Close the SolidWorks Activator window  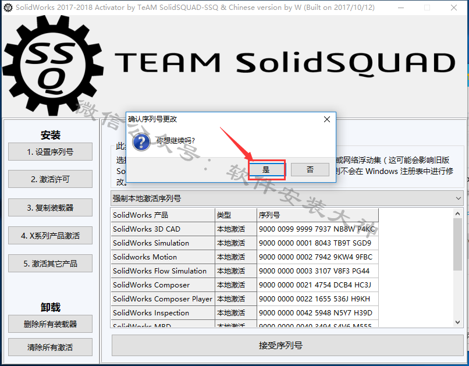pyautogui.click(x=454, y=8)
